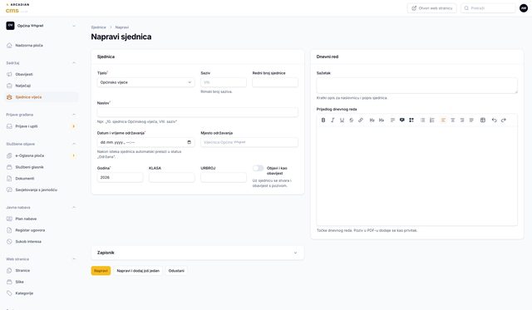This screenshot has height=310, width=532.
Task: Underline selected text in the editor
Action: (x=342, y=120)
